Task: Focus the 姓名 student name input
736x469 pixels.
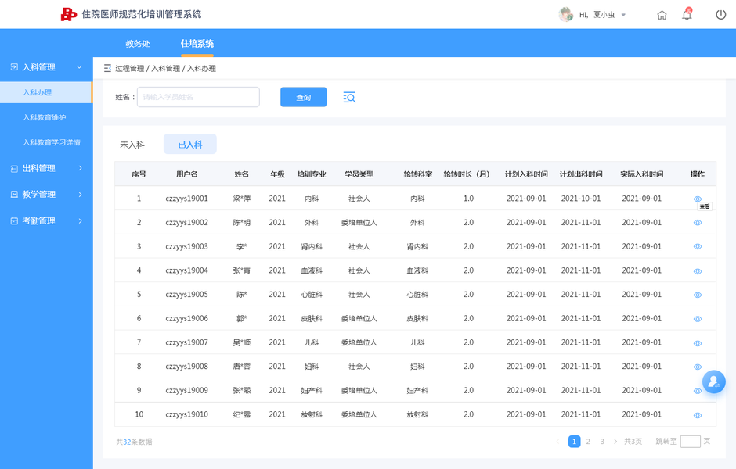Action: (198, 97)
